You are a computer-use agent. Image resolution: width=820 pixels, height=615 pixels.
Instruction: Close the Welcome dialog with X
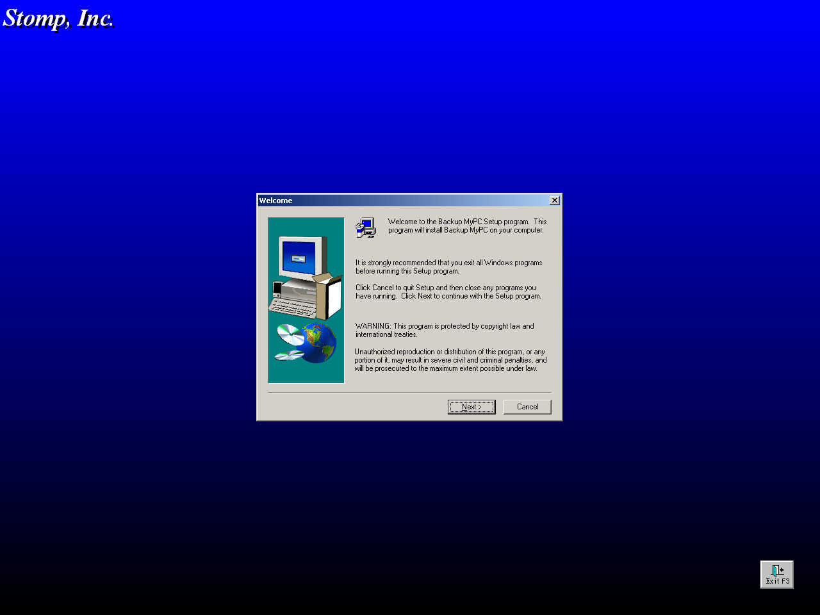click(x=555, y=201)
